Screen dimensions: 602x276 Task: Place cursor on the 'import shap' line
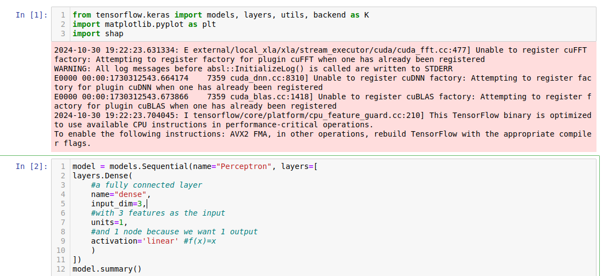(x=98, y=33)
